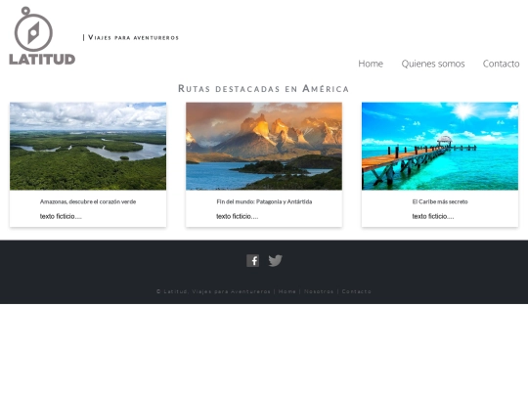Open the Twitter bird icon in footer

[x=275, y=261]
